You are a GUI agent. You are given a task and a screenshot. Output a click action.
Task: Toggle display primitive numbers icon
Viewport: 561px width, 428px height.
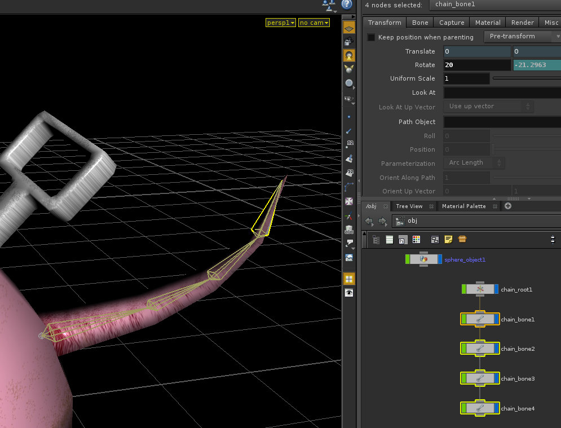point(349,173)
